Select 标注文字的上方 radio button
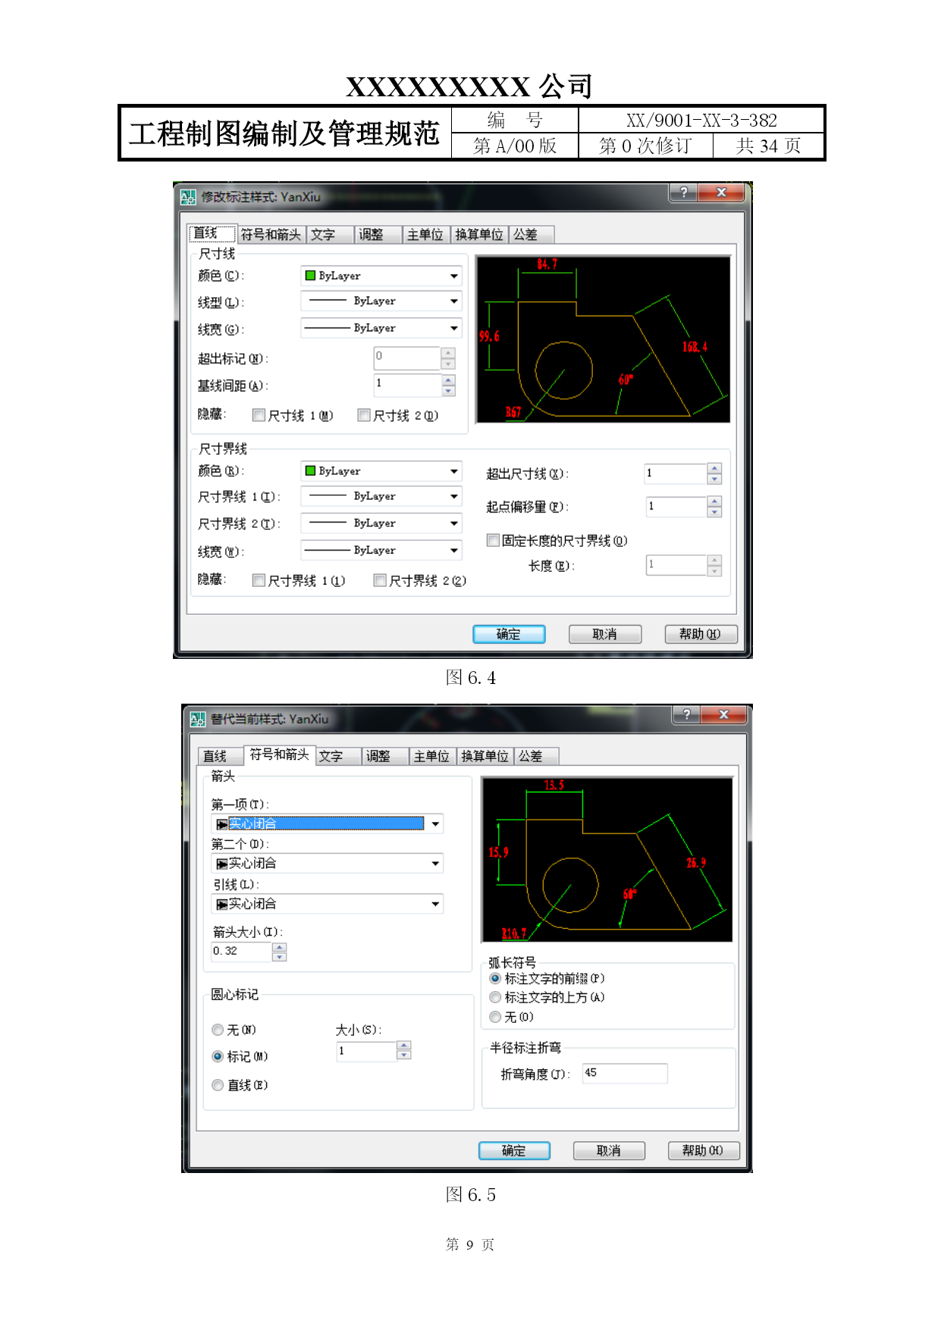 pos(495,998)
